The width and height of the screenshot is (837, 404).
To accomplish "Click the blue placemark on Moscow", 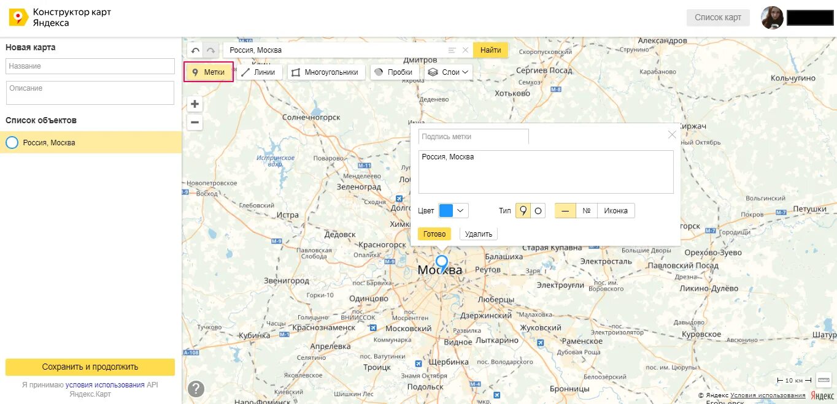I will tap(442, 264).
